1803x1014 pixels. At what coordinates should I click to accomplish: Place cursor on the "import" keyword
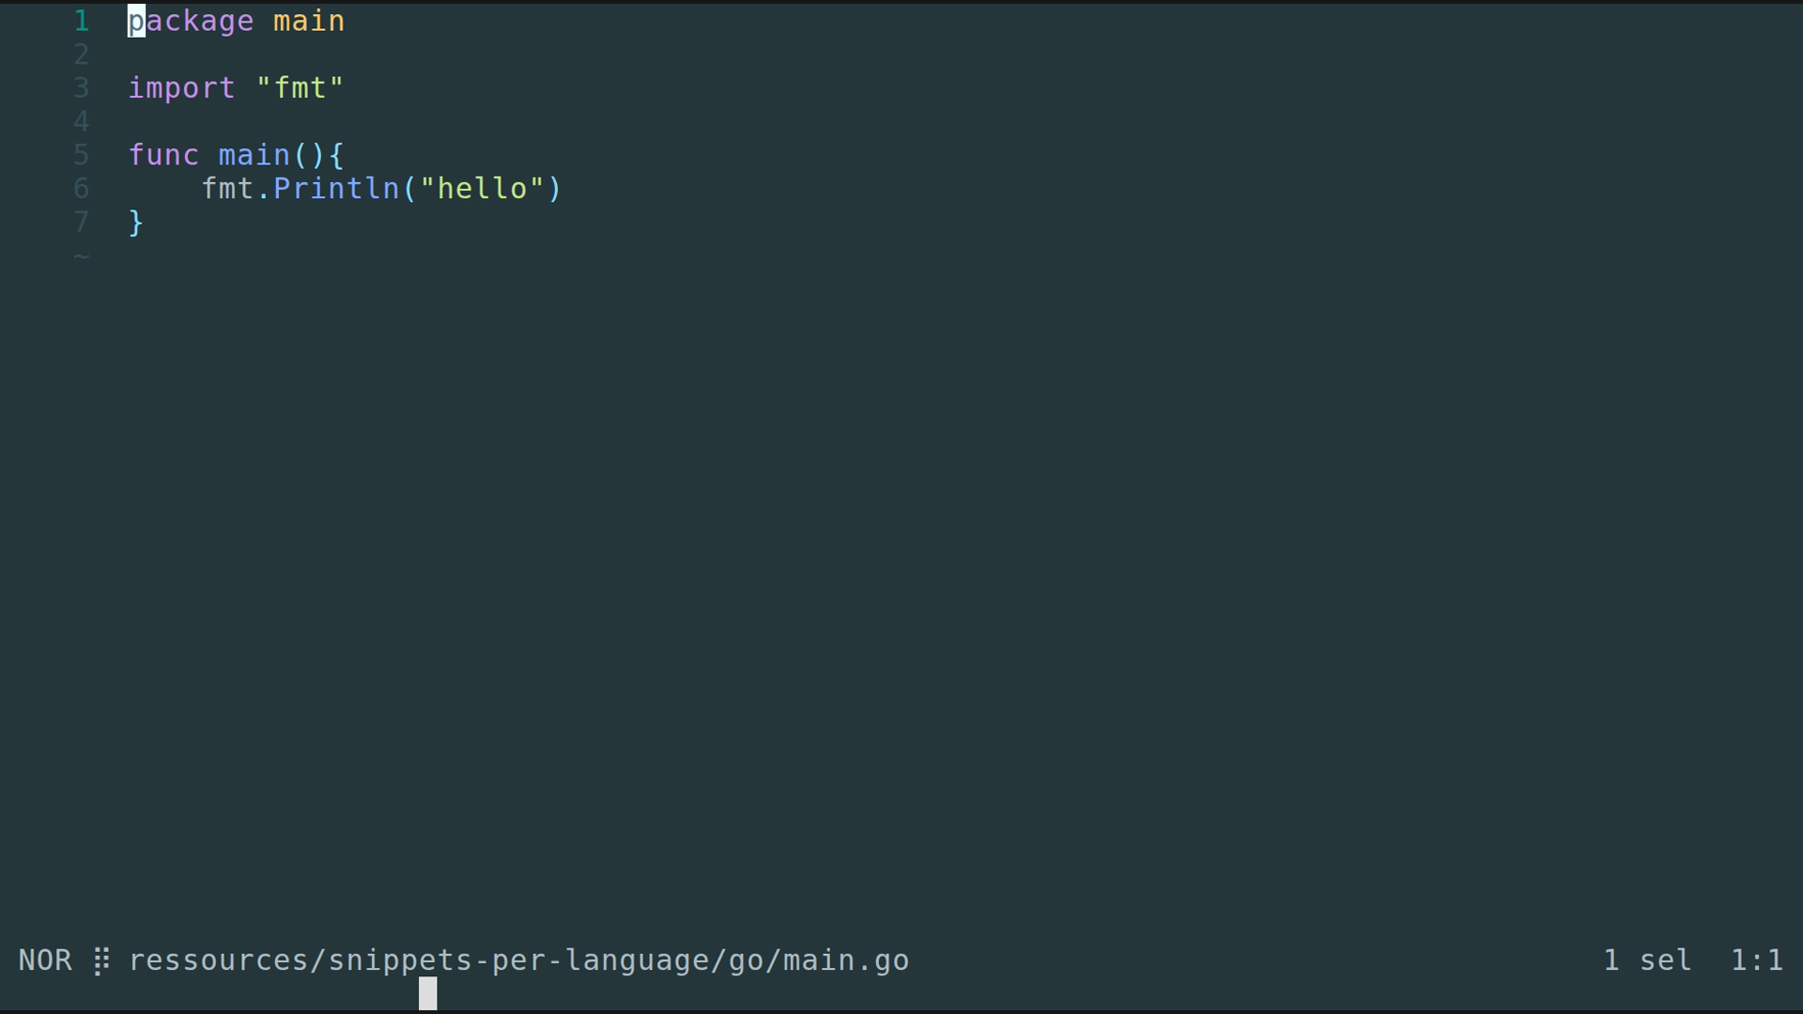[x=181, y=88]
